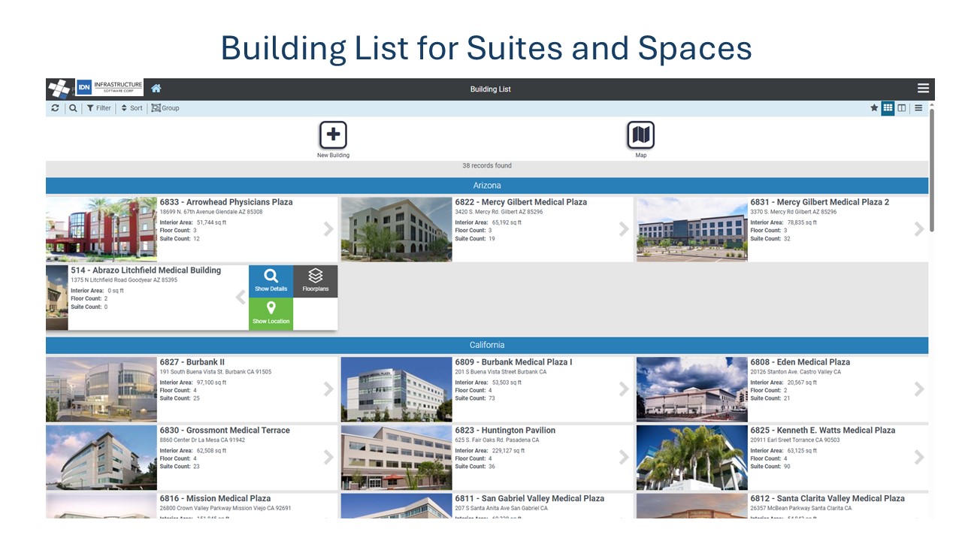Select title 6830 - Grossmont Medical Terrace

pyautogui.click(x=225, y=431)
